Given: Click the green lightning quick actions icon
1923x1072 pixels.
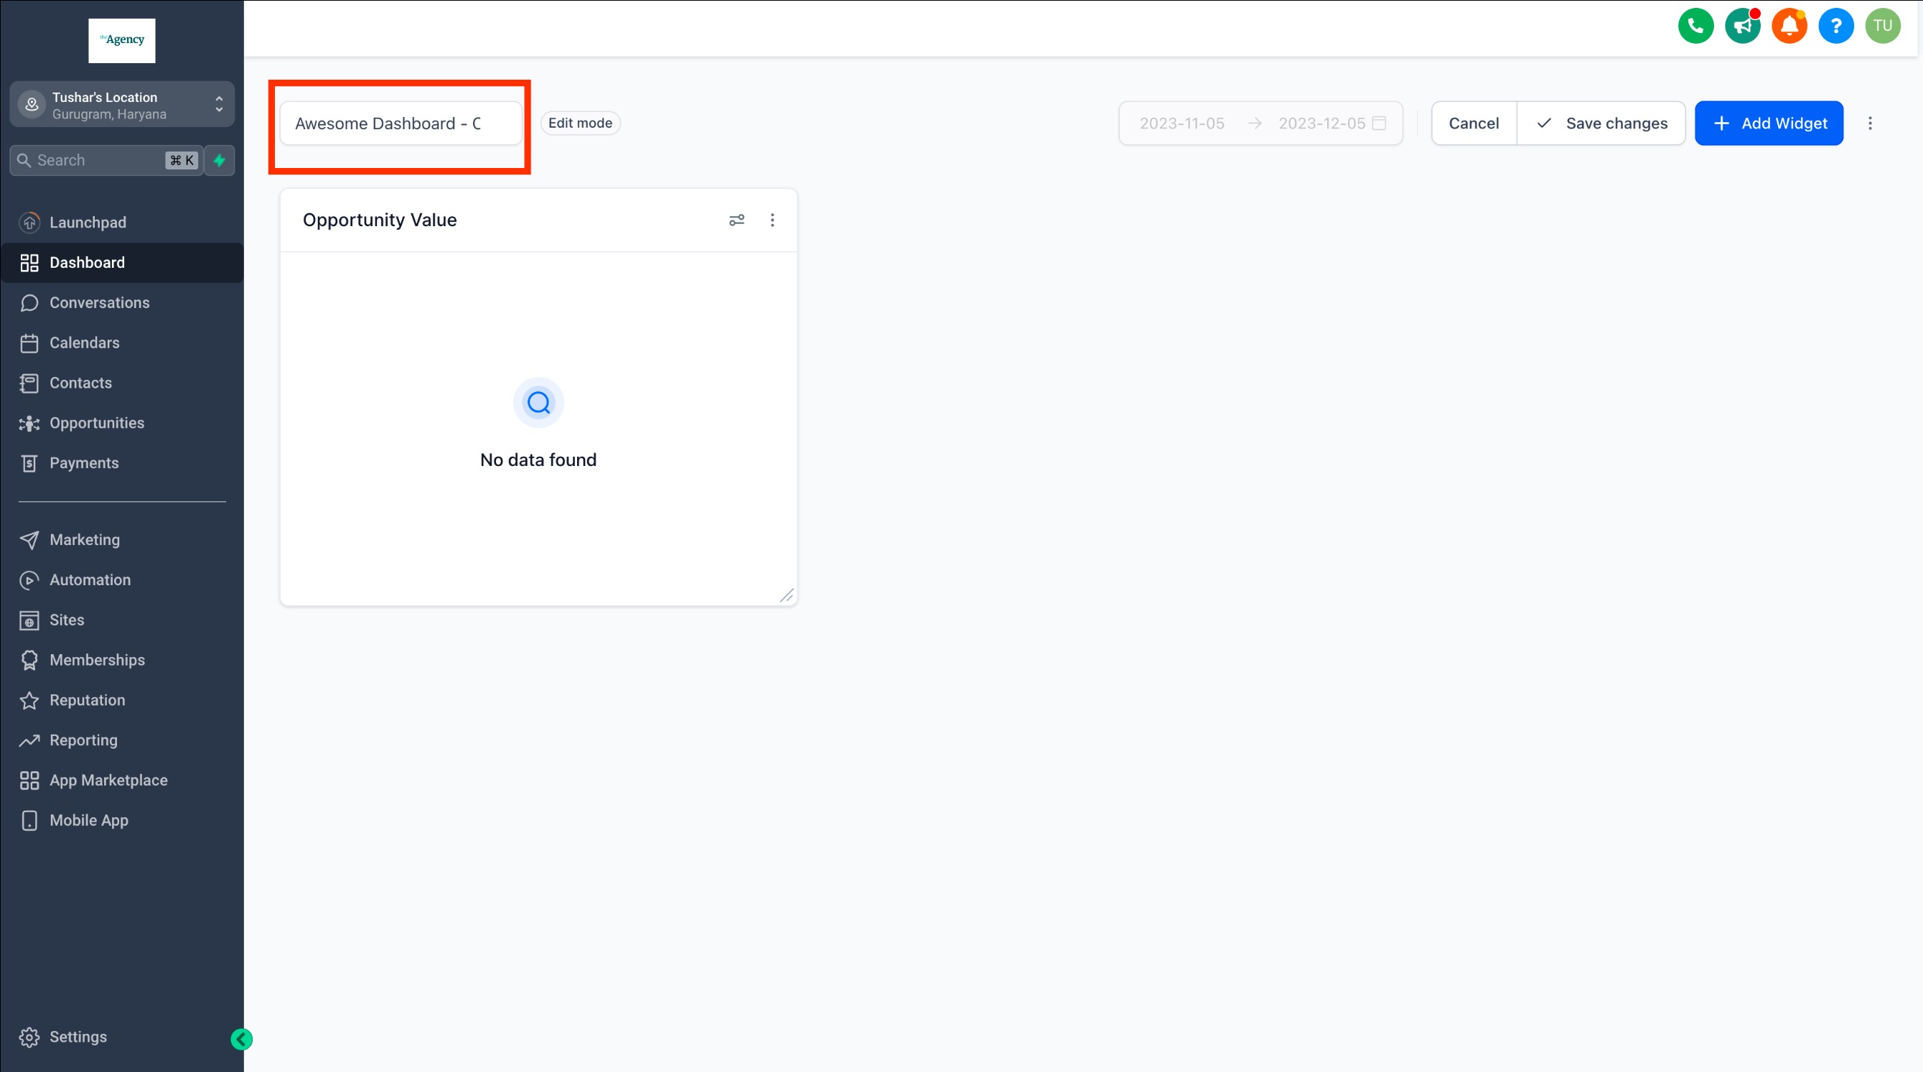Looking at the screenshot, I should pos(220,161).
